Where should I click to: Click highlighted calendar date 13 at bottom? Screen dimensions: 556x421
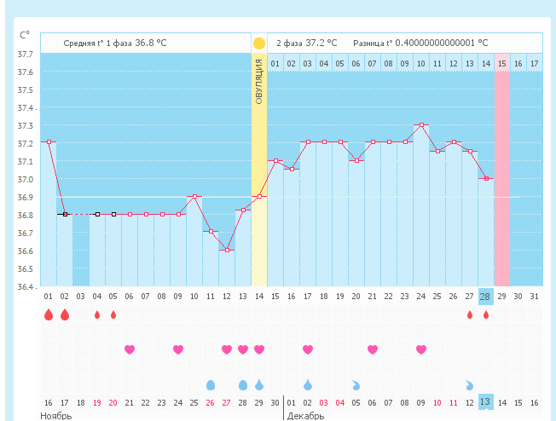[485, 402]
